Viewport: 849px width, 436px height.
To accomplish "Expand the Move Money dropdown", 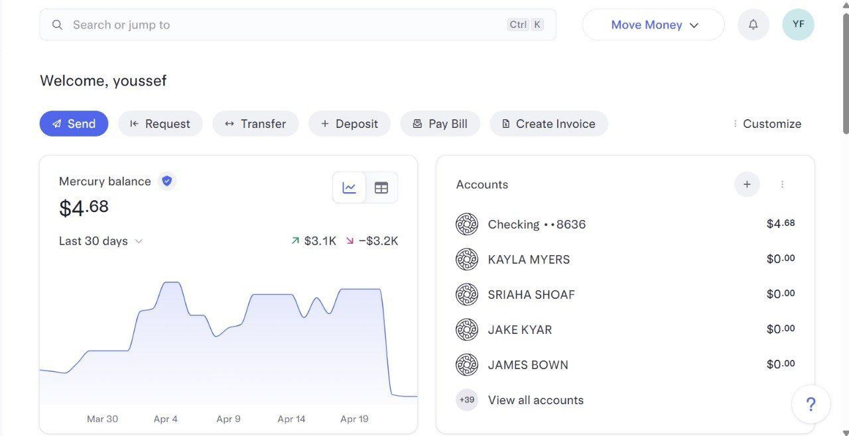I will [x=653, y=25].
